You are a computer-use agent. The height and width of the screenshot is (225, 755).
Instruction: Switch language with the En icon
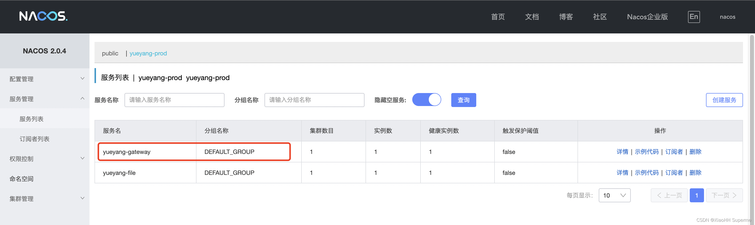tap(694, 17)
